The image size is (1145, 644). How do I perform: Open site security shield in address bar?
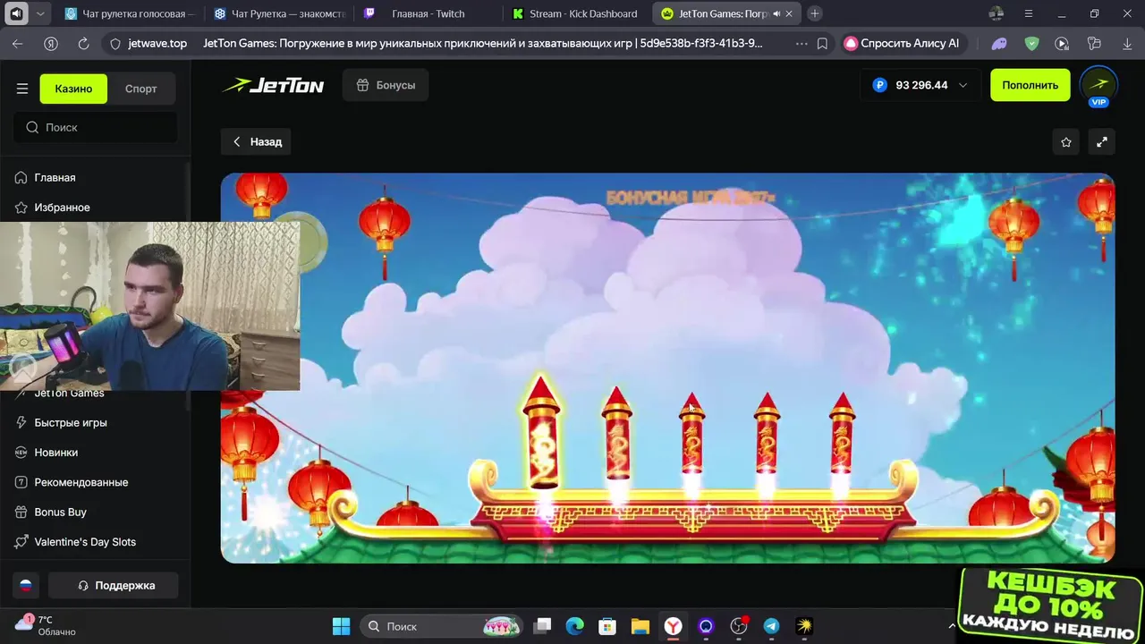(114, 43)
